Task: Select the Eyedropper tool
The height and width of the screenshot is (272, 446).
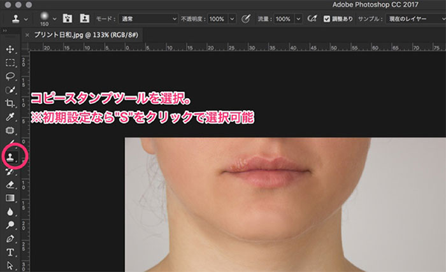Action: pos(10,117)
